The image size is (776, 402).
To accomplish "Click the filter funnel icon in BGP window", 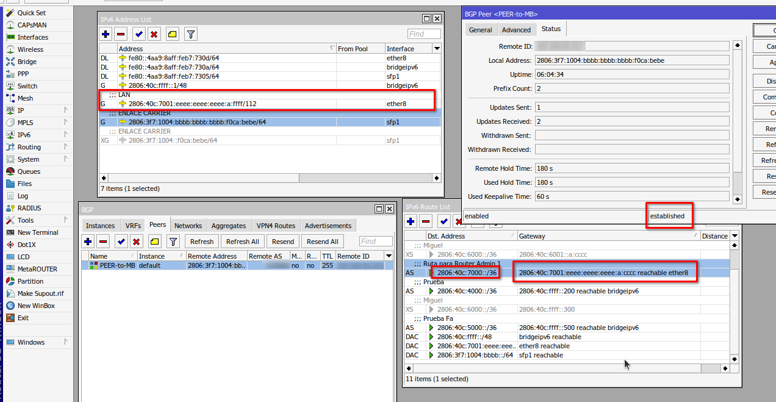I will click(x=173, y=242).
